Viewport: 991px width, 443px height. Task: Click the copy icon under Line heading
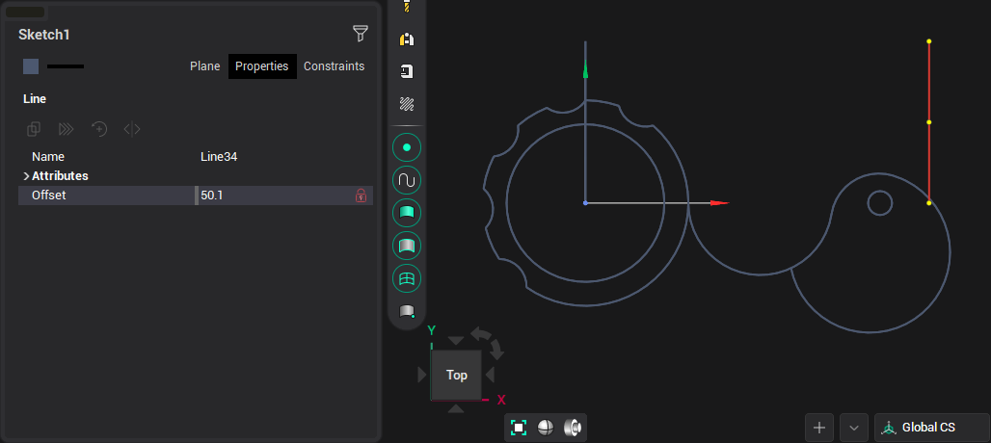click(34, 129)
